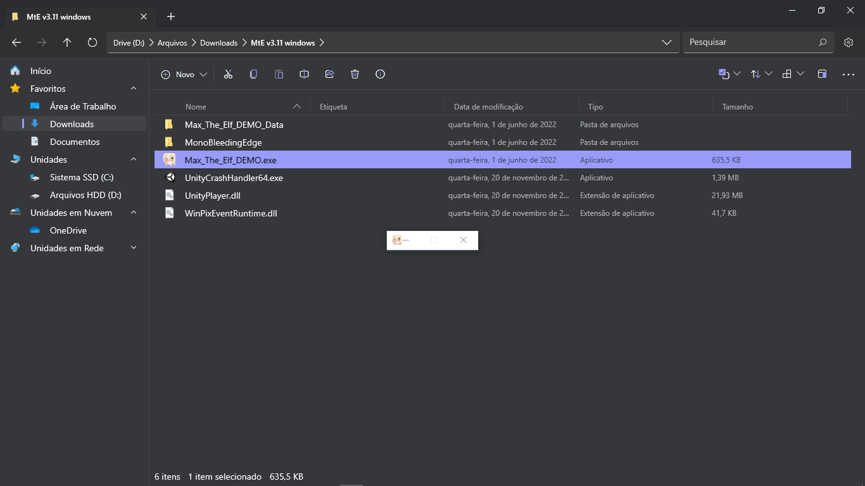Collapse the Unidades em Nuvem section
Viewport: 865px width, 486px height.
pyautogui.click(x=134, y=213)
